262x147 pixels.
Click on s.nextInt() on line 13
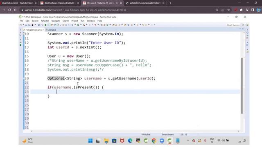tap(88, 47)
